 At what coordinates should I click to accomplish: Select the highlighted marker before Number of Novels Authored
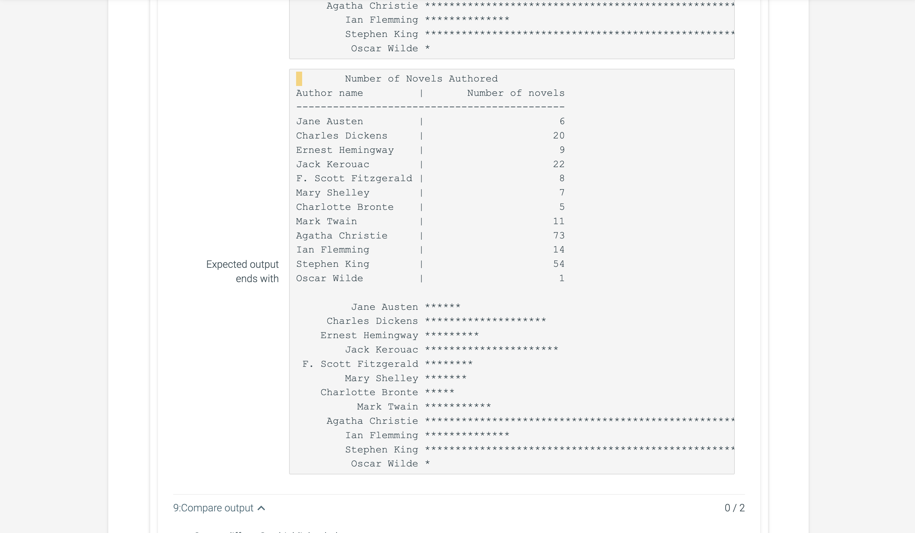[x=299, y=78]
